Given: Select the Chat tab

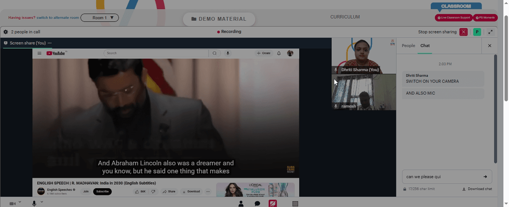Looking at the screenshot, I should [425, 46].
